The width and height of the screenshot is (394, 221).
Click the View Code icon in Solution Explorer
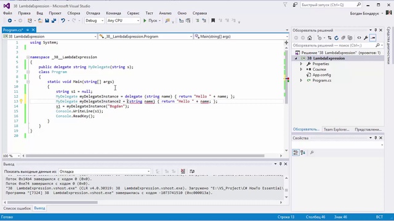pyautogui.click(x=359, y=38)
